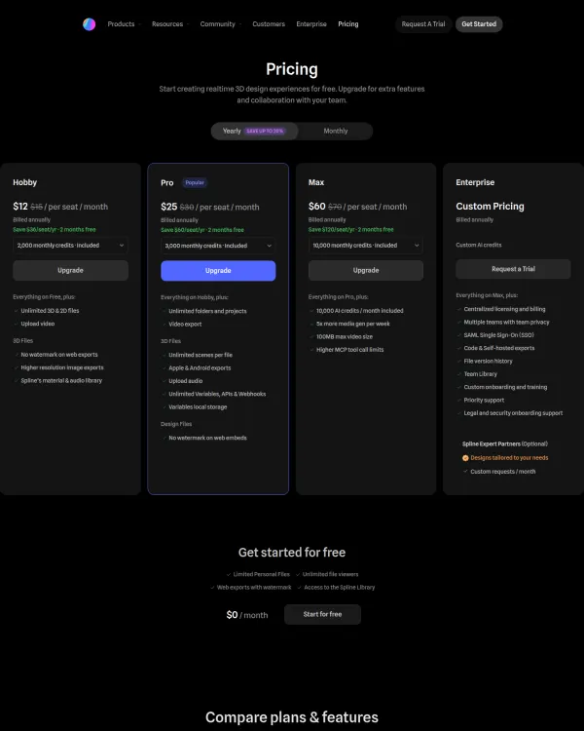
Task: Click the File version history text
Action: point(488,362)
